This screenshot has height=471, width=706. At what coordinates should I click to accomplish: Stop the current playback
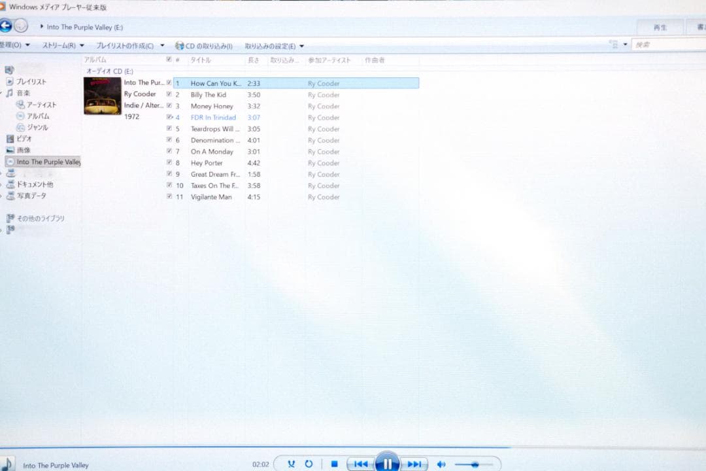click(x=334, y=464)
